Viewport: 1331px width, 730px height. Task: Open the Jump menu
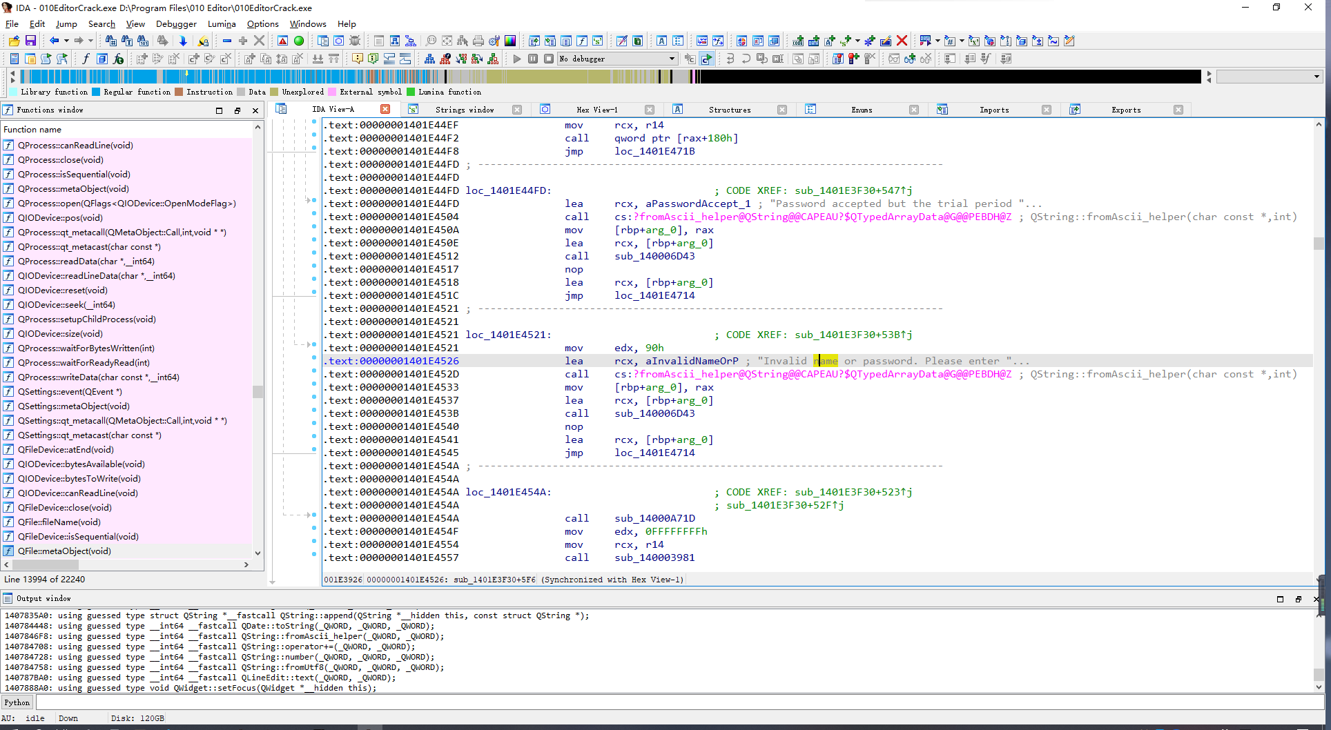(66, 23)
